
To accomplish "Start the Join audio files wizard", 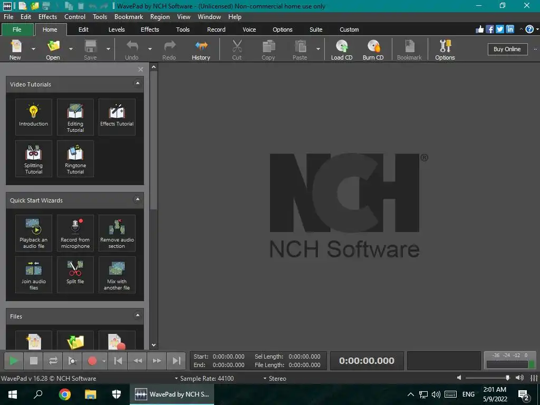I will 33,274.
